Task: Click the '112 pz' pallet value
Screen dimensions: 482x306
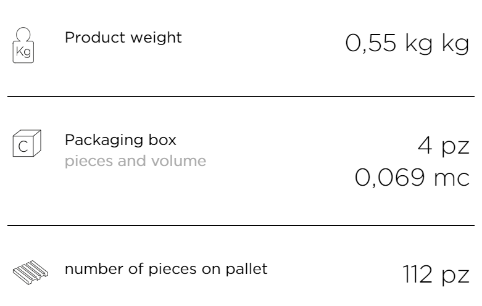Action: [x=436, y=274]
